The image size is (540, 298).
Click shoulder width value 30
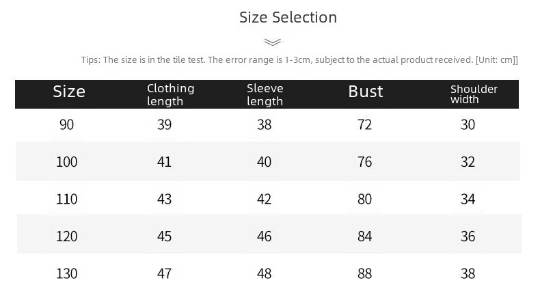468,124
